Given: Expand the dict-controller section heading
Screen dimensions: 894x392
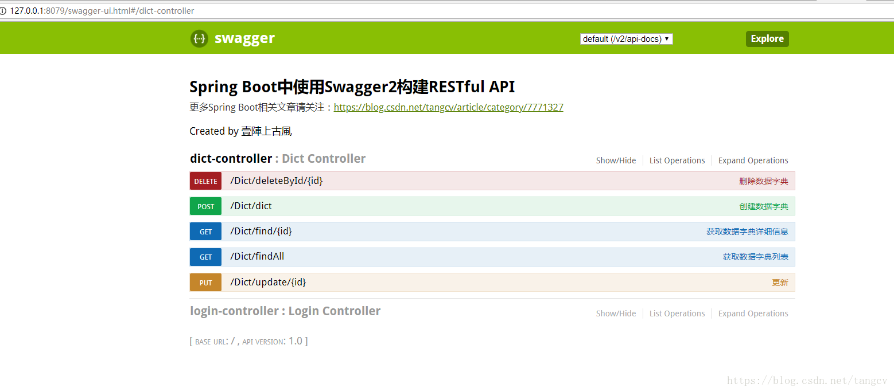Looking at the screenshot, I should click(x=231, y=159).
